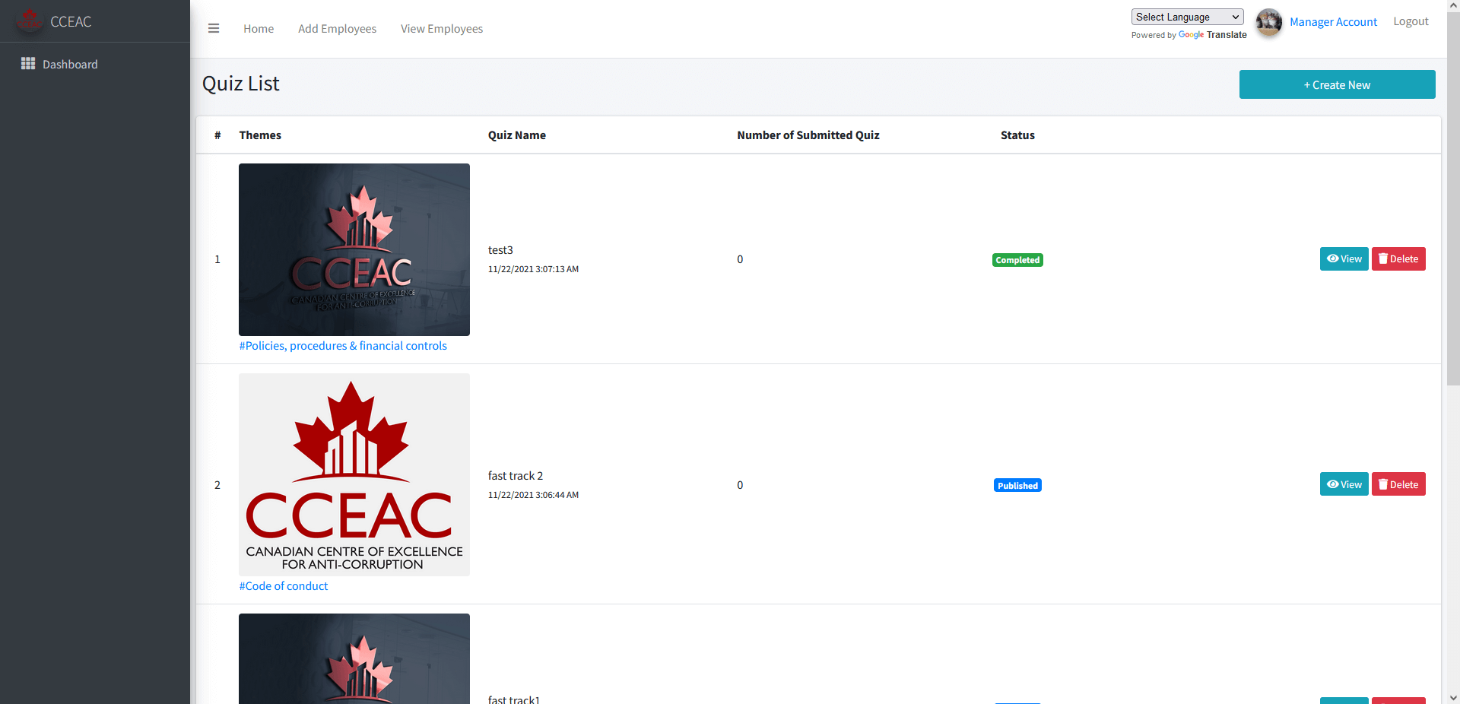Delete the fast track 2 quiz

pyautogui.click(x=1398, y=484)
